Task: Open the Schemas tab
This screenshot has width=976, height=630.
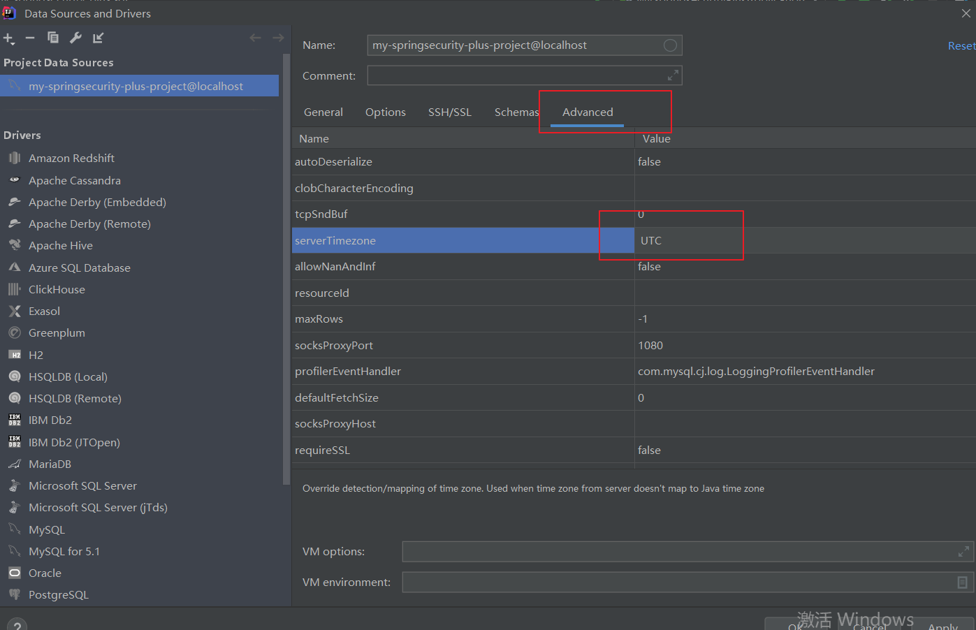Action: [516, 112]
